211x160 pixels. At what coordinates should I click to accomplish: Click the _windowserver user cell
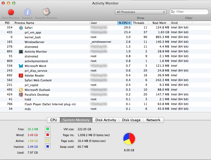pos(101,42)
